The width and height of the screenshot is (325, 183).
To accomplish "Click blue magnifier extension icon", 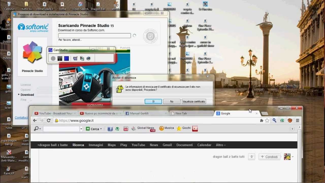I will (x=274, y=120).
